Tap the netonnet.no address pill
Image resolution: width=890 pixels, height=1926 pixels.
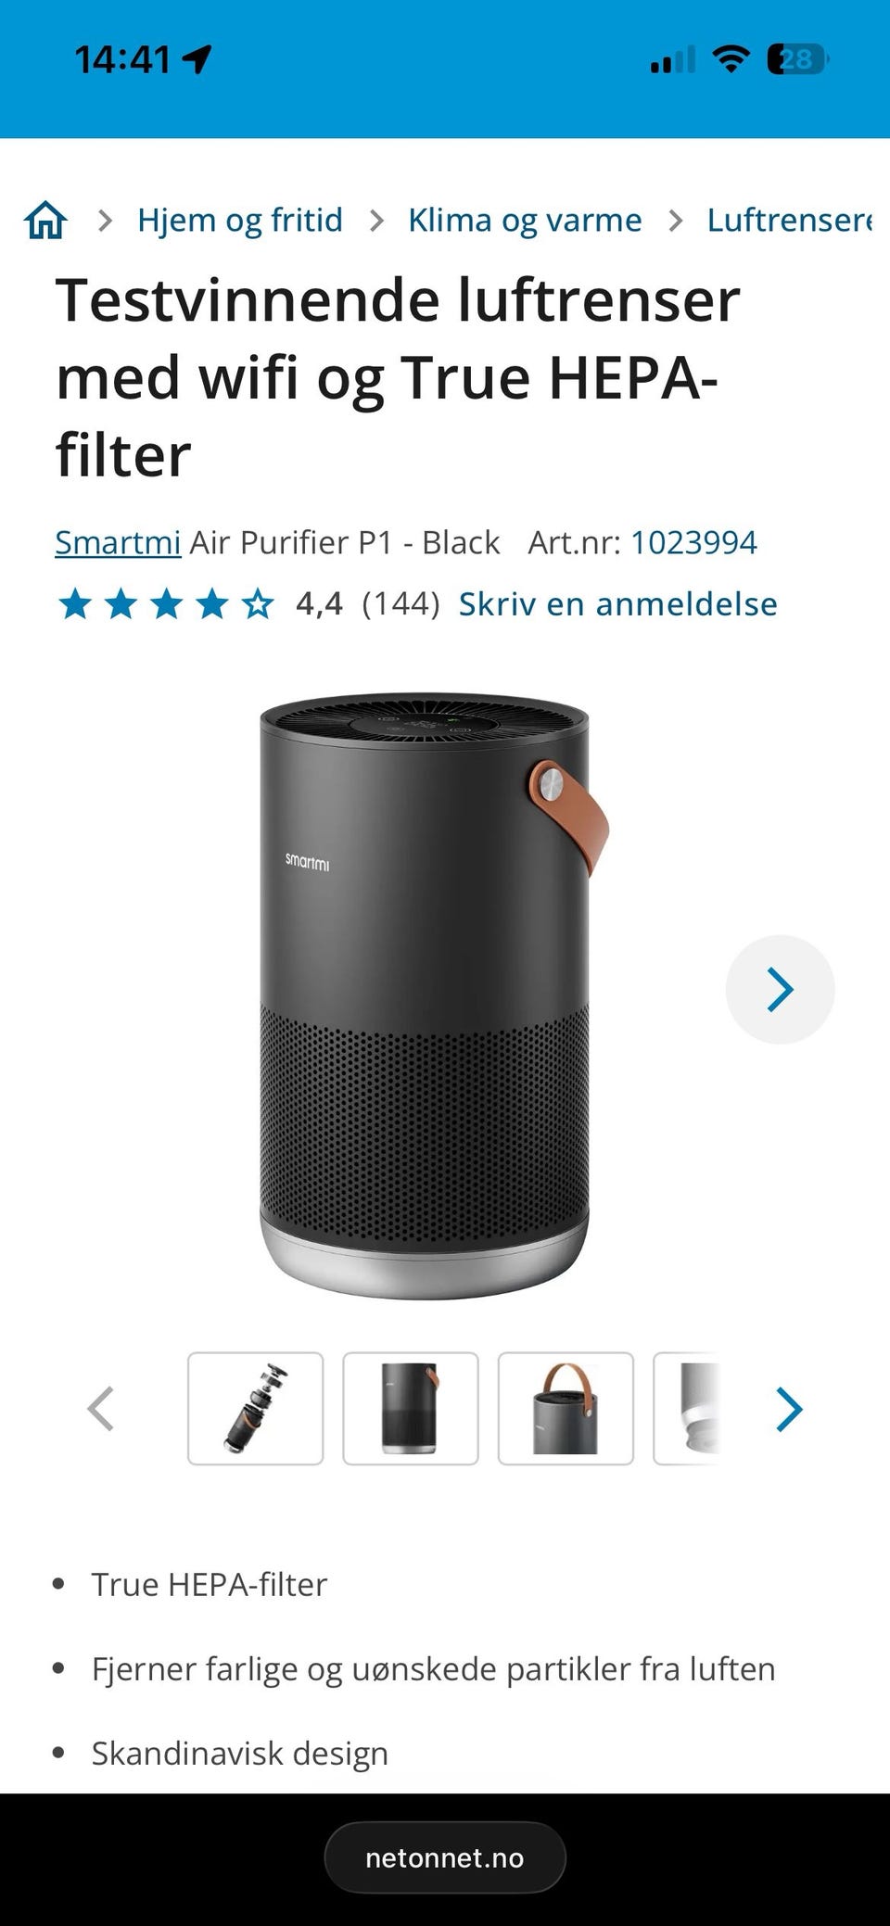coord(445,1857)
